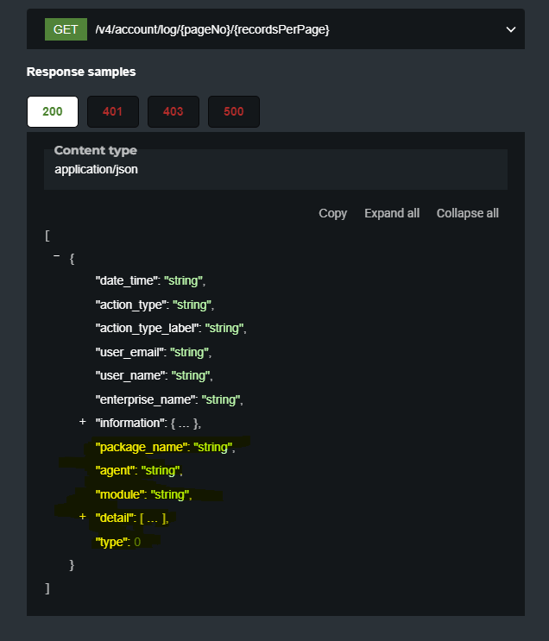Click the "package_name" highlighted key
The height and width of the screenshot is (641, 549).
[141, 447]
